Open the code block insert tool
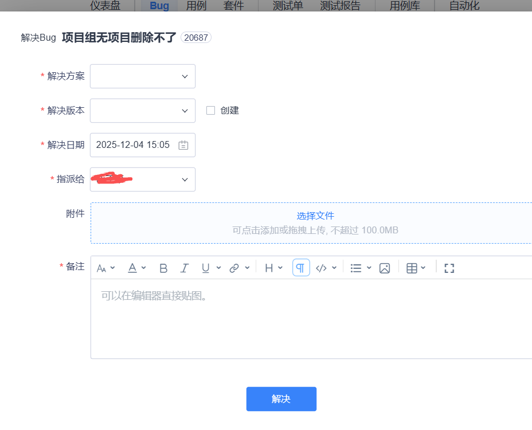Viewport: 532px width, 430px height. [322, 268]
